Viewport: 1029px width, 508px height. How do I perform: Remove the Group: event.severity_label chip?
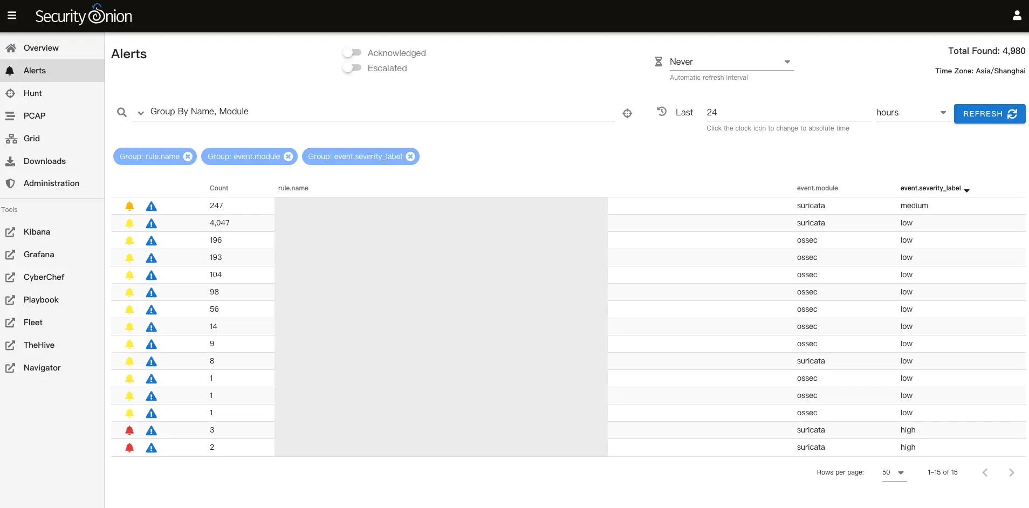coord(410,156)
